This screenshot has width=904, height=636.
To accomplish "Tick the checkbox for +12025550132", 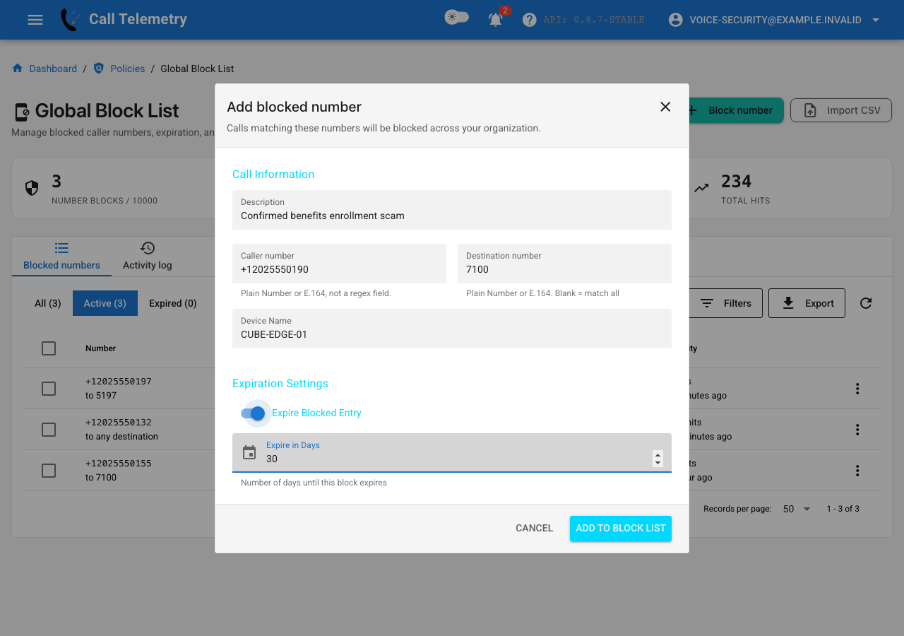I will point(49,430).
